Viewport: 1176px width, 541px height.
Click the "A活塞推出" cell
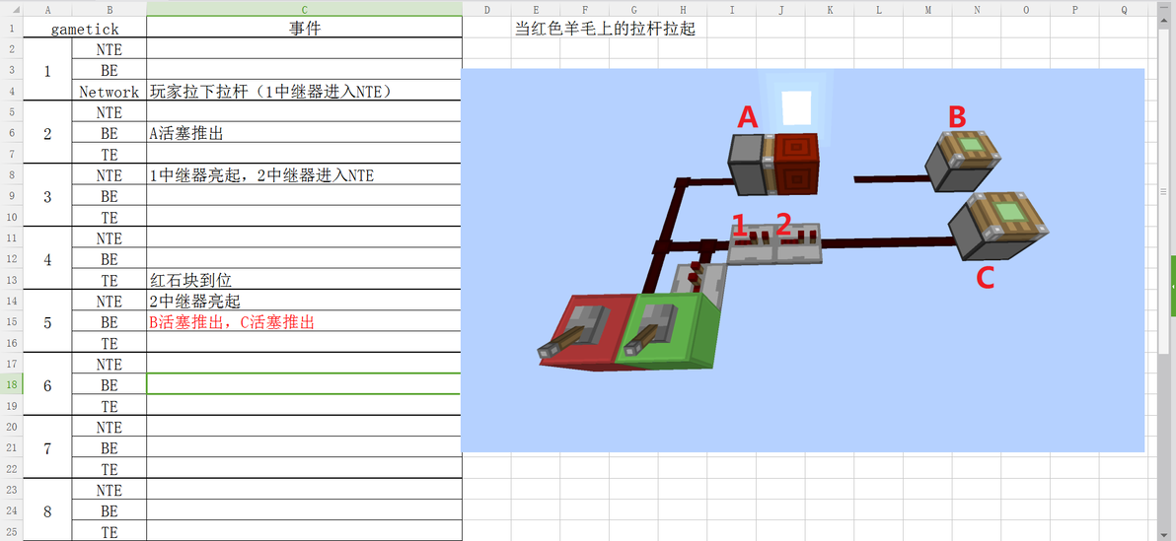[305, 133]
